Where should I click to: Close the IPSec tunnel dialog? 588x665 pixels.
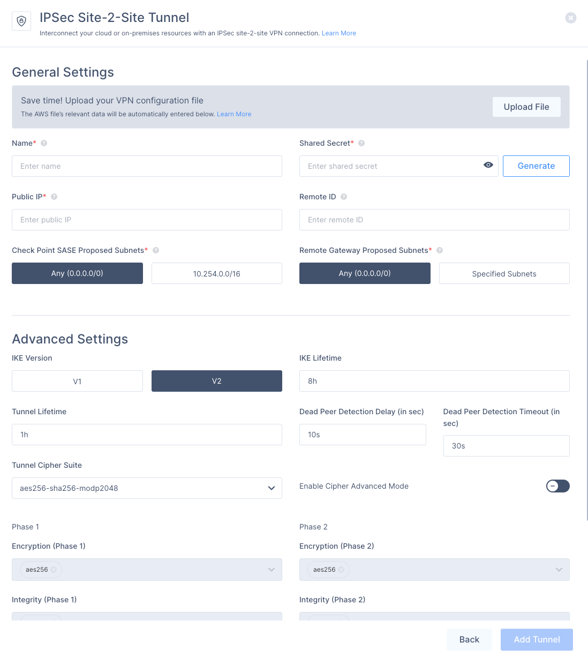tap(571, 18)
